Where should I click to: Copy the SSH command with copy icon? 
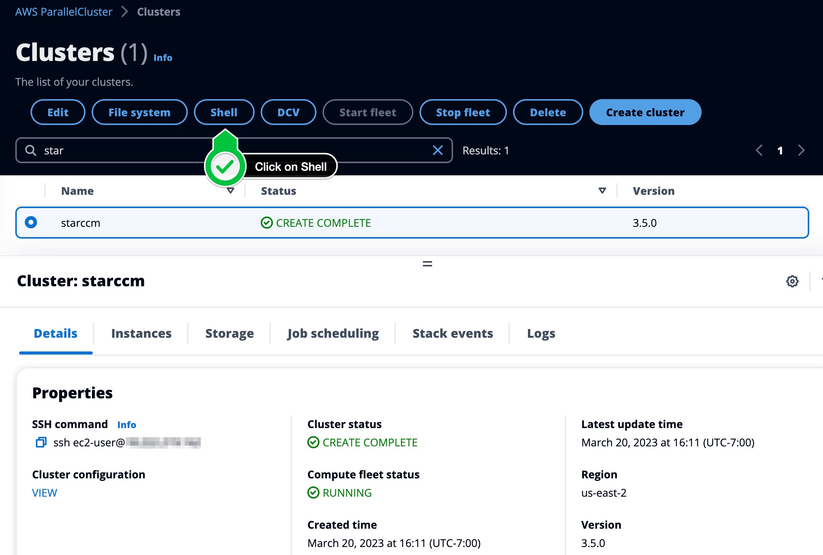pyautogui.click(x=41, y=442)
